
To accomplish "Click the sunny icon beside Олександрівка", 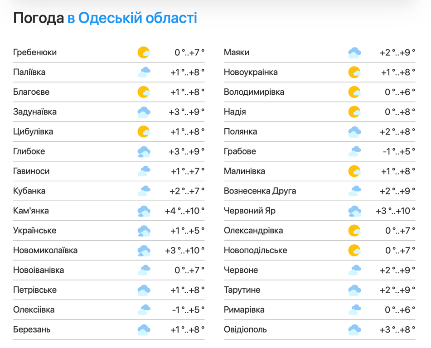I will tap(354, 231).
